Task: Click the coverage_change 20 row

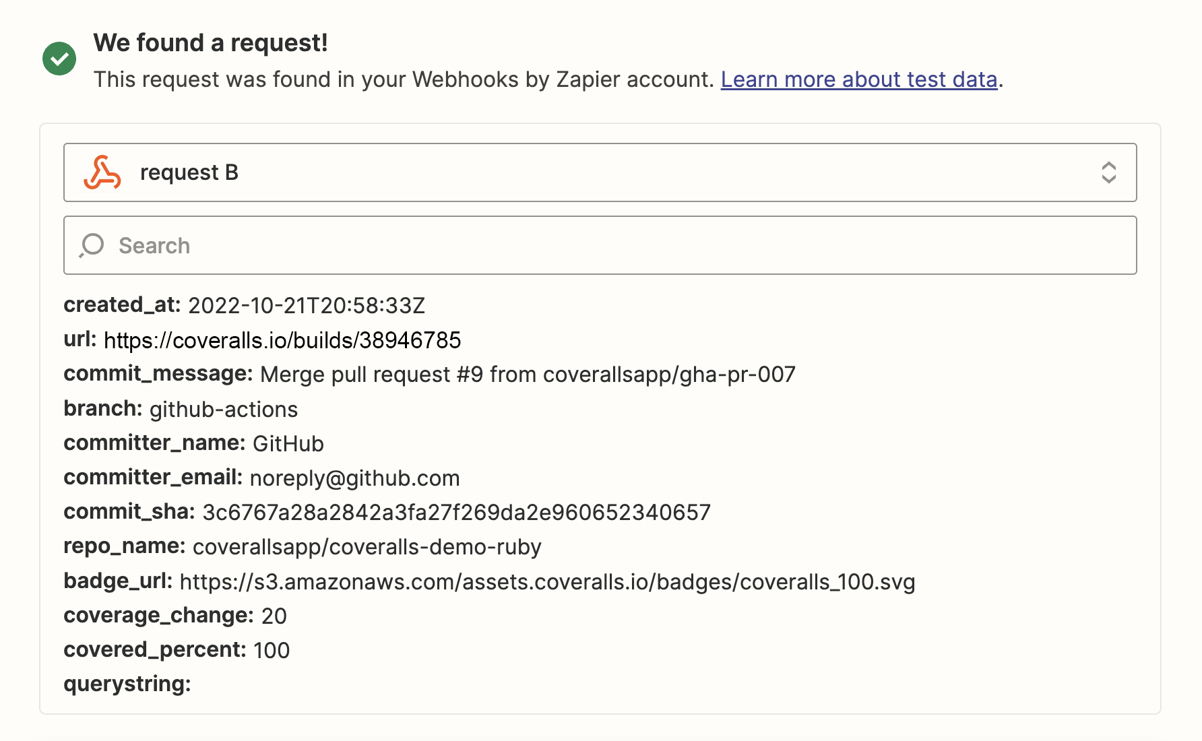Action: pyautogui.click(x=175, y=616)
